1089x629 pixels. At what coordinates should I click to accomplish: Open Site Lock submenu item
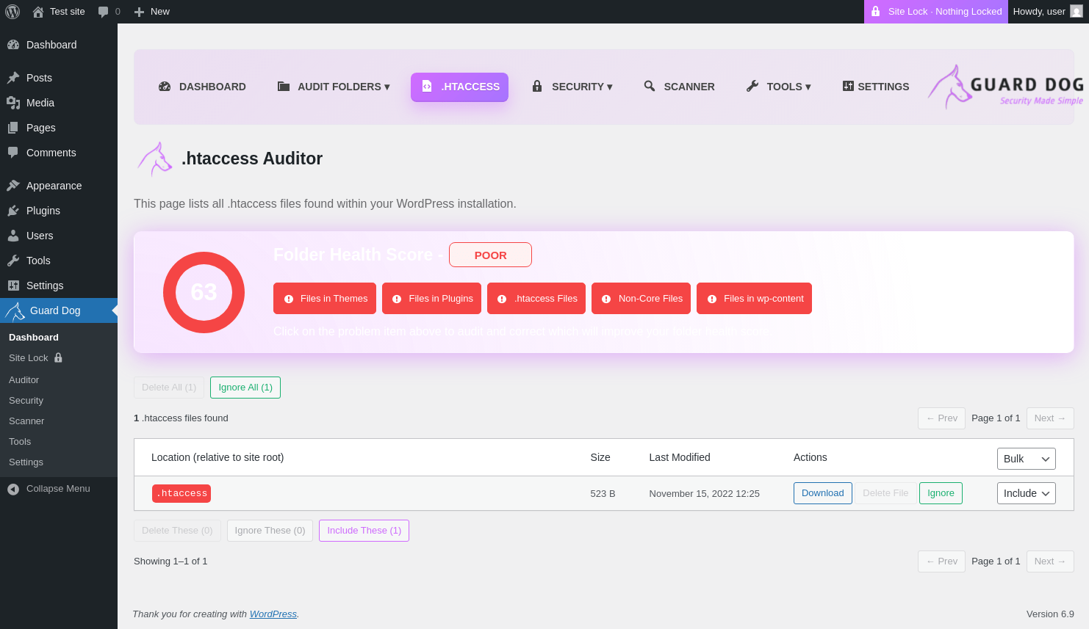(36, 358)
